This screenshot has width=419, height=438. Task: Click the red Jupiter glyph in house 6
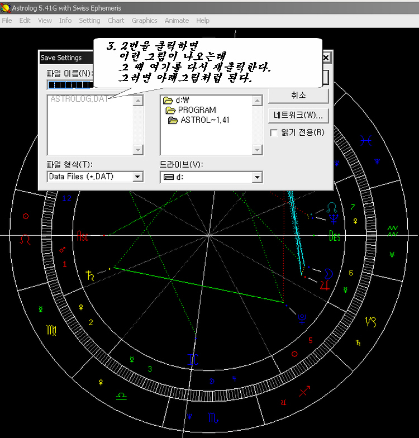[x=325, y=285]
